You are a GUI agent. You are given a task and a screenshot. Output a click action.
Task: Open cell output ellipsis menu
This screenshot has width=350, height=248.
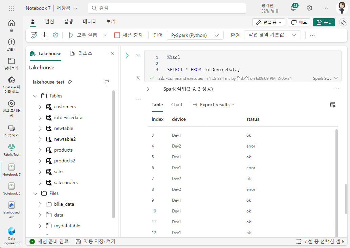click(x=138, y=100)
